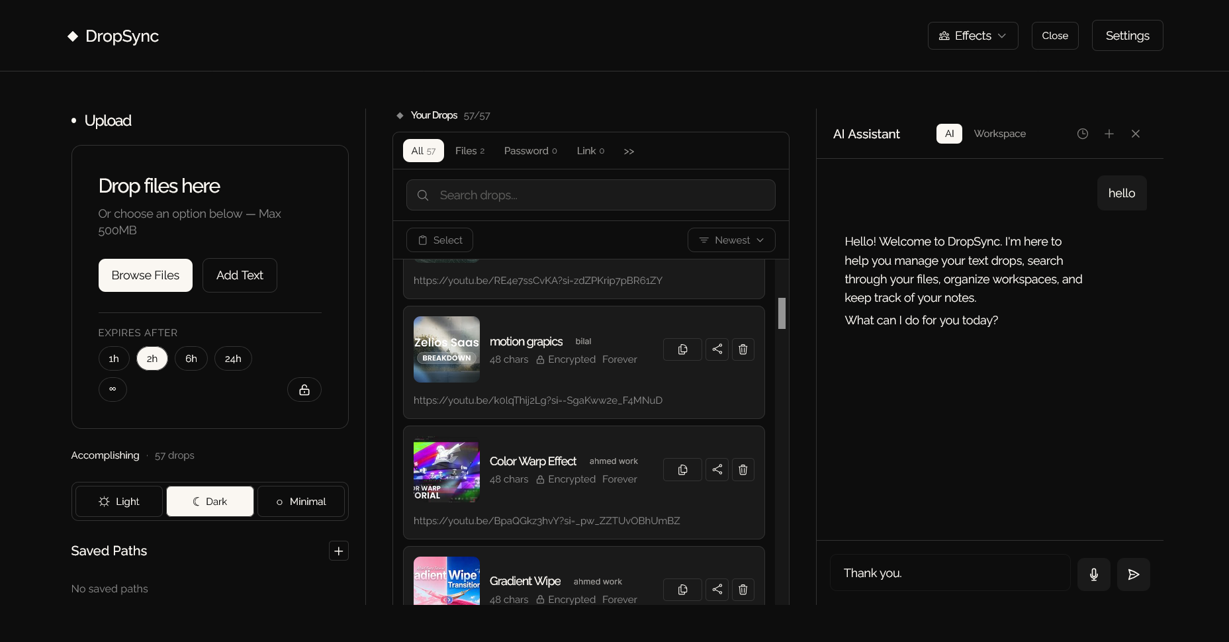Switch assistant to Workspace tab

click(1000, 134)
